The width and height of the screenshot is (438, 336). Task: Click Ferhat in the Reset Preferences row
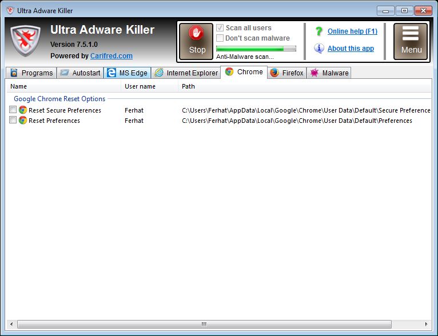134,121
